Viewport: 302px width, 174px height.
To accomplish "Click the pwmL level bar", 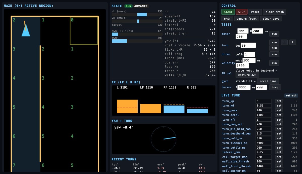I will [x=137, y=34].
